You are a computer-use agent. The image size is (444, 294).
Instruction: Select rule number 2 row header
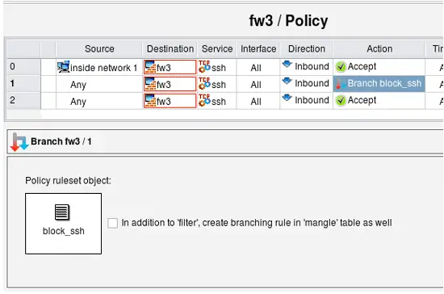(23, 100)
